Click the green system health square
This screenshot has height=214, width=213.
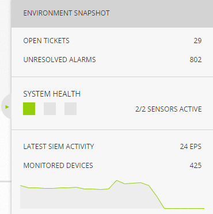click(x=29, y=109)
